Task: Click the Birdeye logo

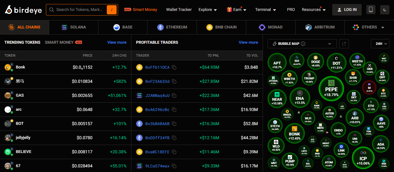Action: (x=23, y=10)
